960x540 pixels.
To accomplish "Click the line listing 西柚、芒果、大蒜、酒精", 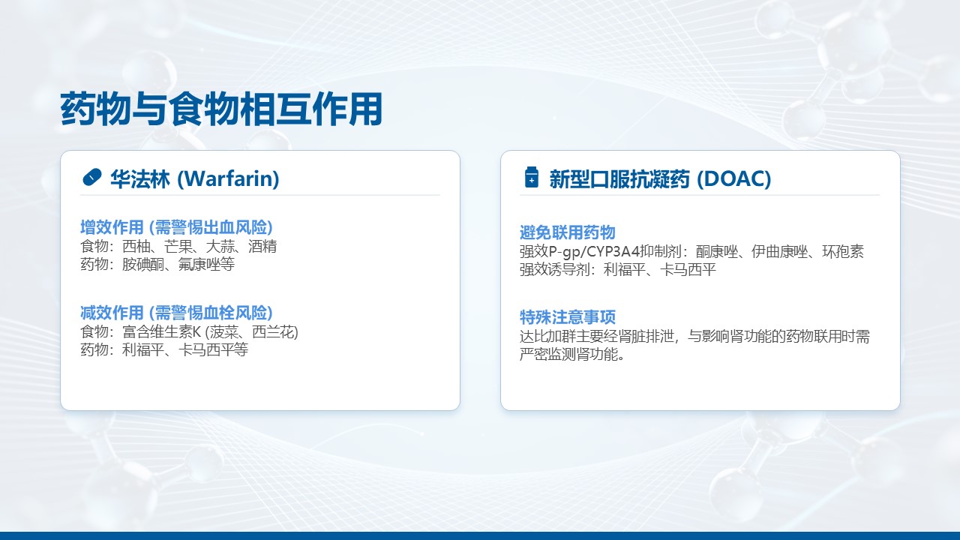I will [x=178, y=246].
